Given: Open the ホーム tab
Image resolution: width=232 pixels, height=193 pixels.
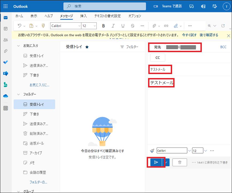Looking at the screenshot, I should tap(19, 16).
